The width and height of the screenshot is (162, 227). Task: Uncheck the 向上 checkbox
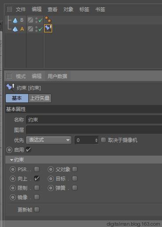coord(37,179)
